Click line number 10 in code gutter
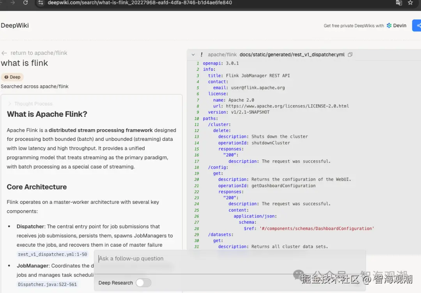421x293 pixels. 197,119
